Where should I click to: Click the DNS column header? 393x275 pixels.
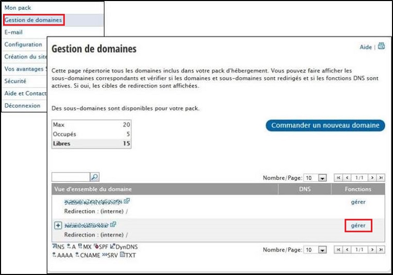click(305, 189)
